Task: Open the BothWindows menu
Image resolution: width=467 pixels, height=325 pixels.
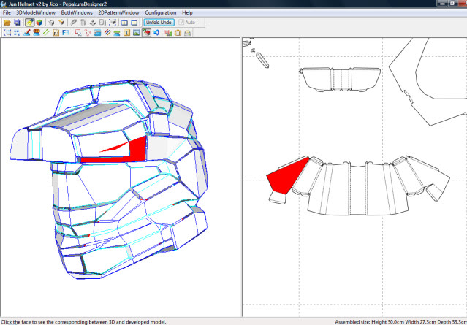Action: pyautogui.click(x=77, y=12)
